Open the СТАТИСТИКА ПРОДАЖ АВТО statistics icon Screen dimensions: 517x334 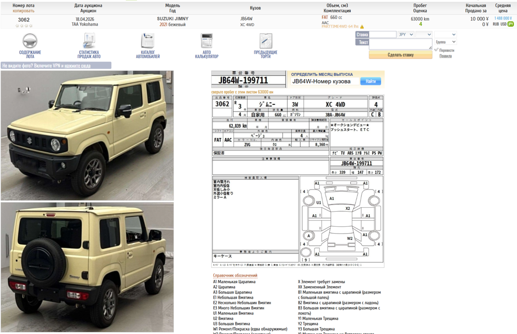pos(89,40)
